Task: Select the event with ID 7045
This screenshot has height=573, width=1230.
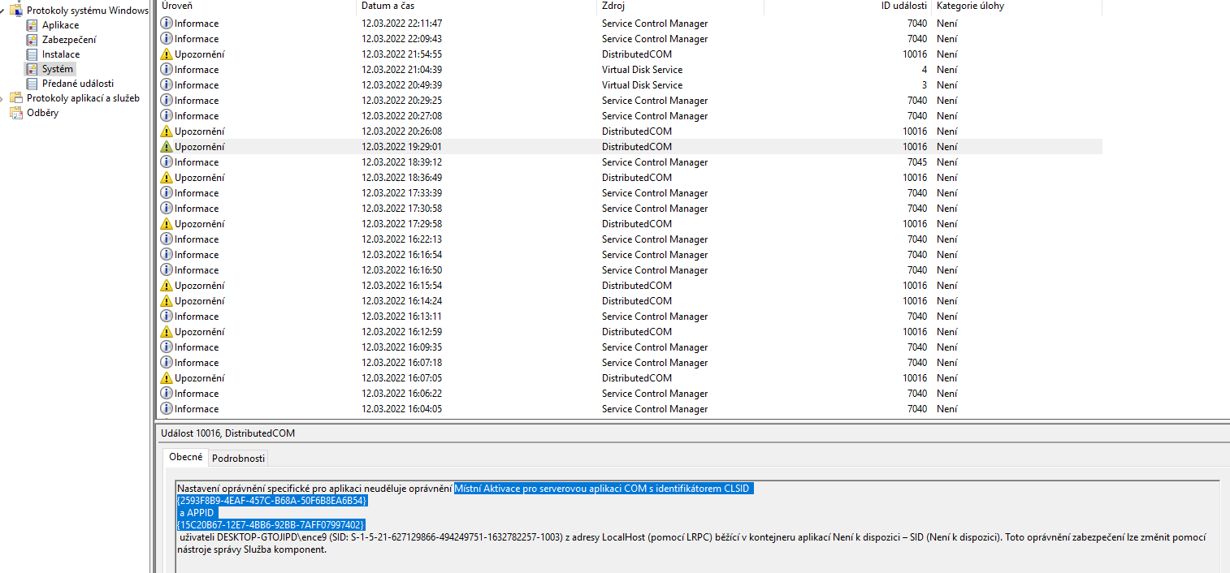Action: (630, 162)
